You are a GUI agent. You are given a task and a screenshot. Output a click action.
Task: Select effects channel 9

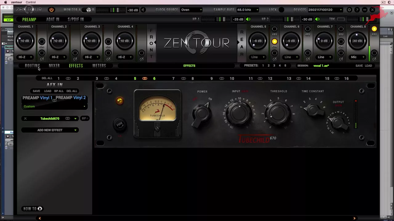[211, 79]
